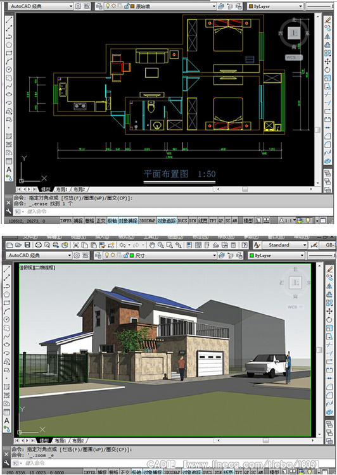Image resolution: width=337 pixels, height=475 pixels.
Task: Switch to 布局2 tab in bottom window
Action: point(78,440)
